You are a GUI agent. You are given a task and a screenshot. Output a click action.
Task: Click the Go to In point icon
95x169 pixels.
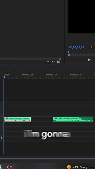point(89,60)
